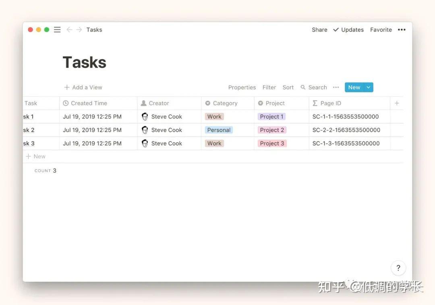Open the task 2 row title
The image size is (435, 305).
(29, 130)
